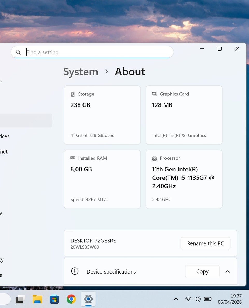Click the Device specifications info icon
Image resolution: width=249 pixels, height=308 pixels.
pos(75,271)
